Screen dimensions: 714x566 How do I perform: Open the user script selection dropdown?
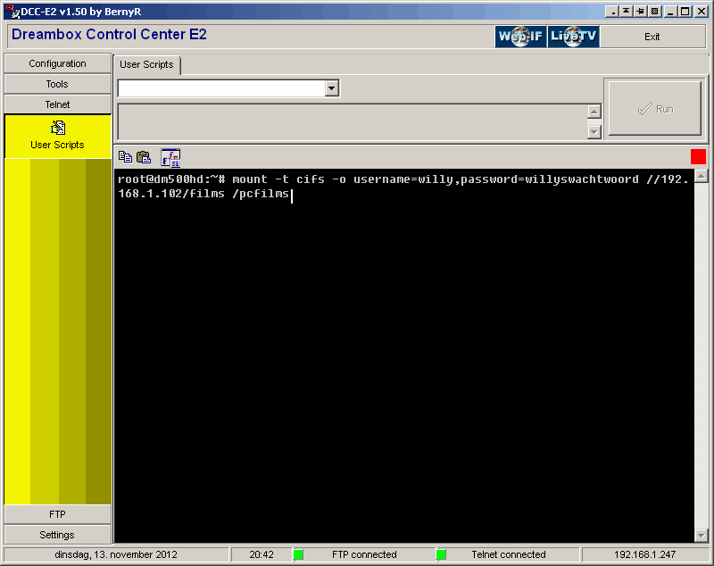[x=228, y=88]
